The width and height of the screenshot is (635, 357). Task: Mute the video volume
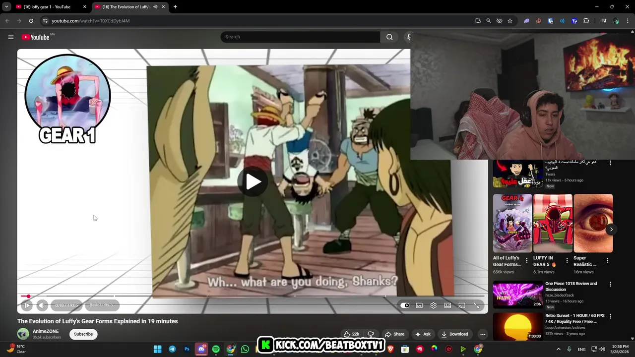pos(42,305)
